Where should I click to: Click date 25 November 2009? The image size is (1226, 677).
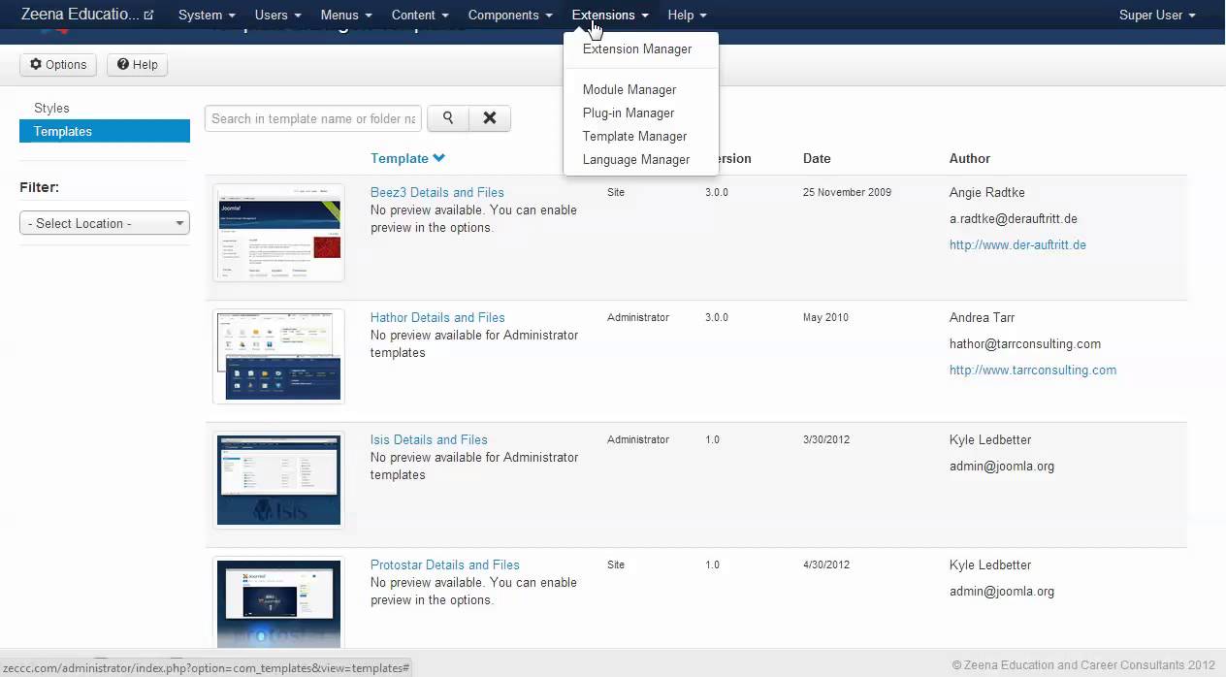tap(847, 192)
